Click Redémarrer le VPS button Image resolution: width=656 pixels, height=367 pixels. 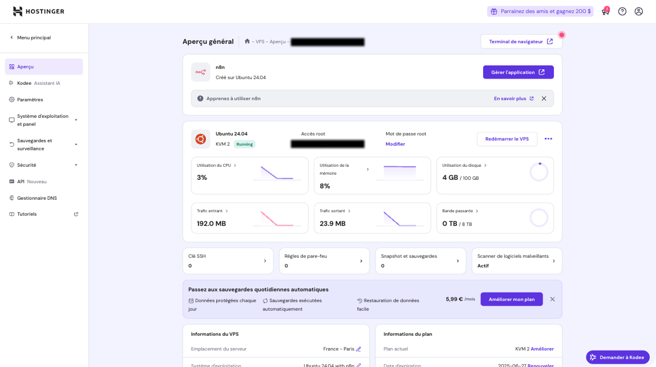(x=507, y=139)
